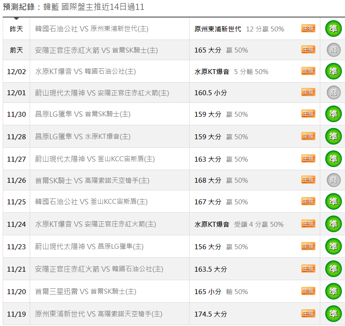Click the orange 主推 badge in the 11/30 row

pos(308,114)
